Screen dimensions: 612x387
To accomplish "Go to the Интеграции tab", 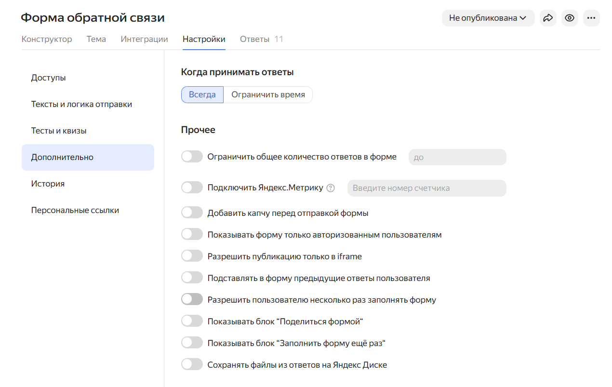I will [x=144, y=39].
